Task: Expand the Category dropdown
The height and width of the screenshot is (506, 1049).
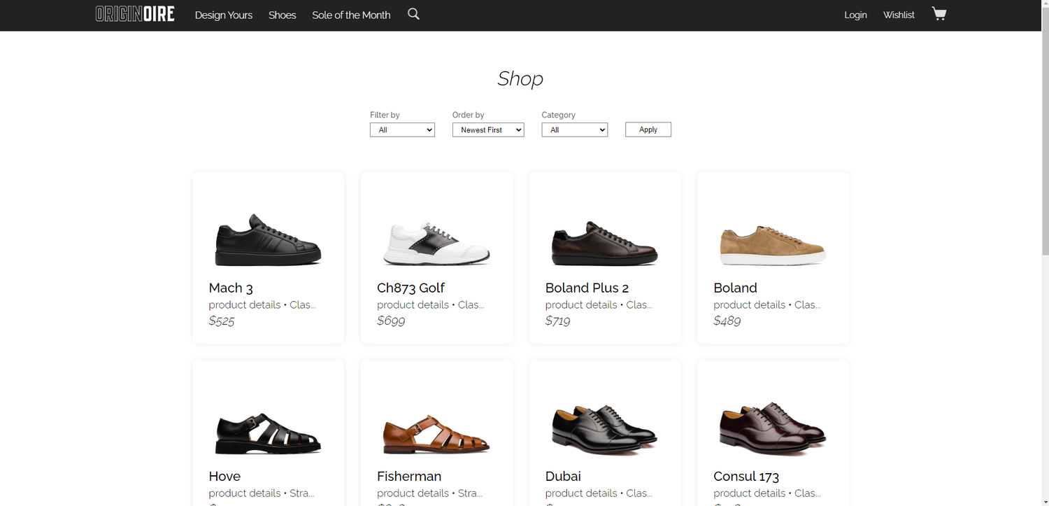Action: [x=575, y=129]
